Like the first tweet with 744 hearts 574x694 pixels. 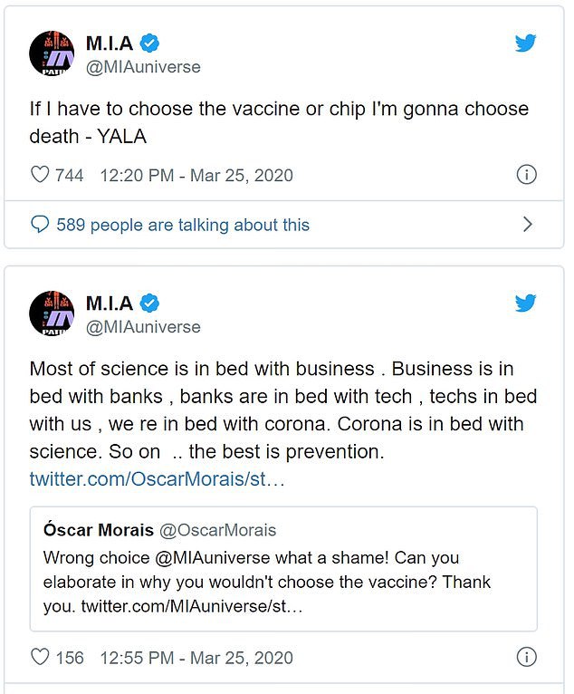40,174
